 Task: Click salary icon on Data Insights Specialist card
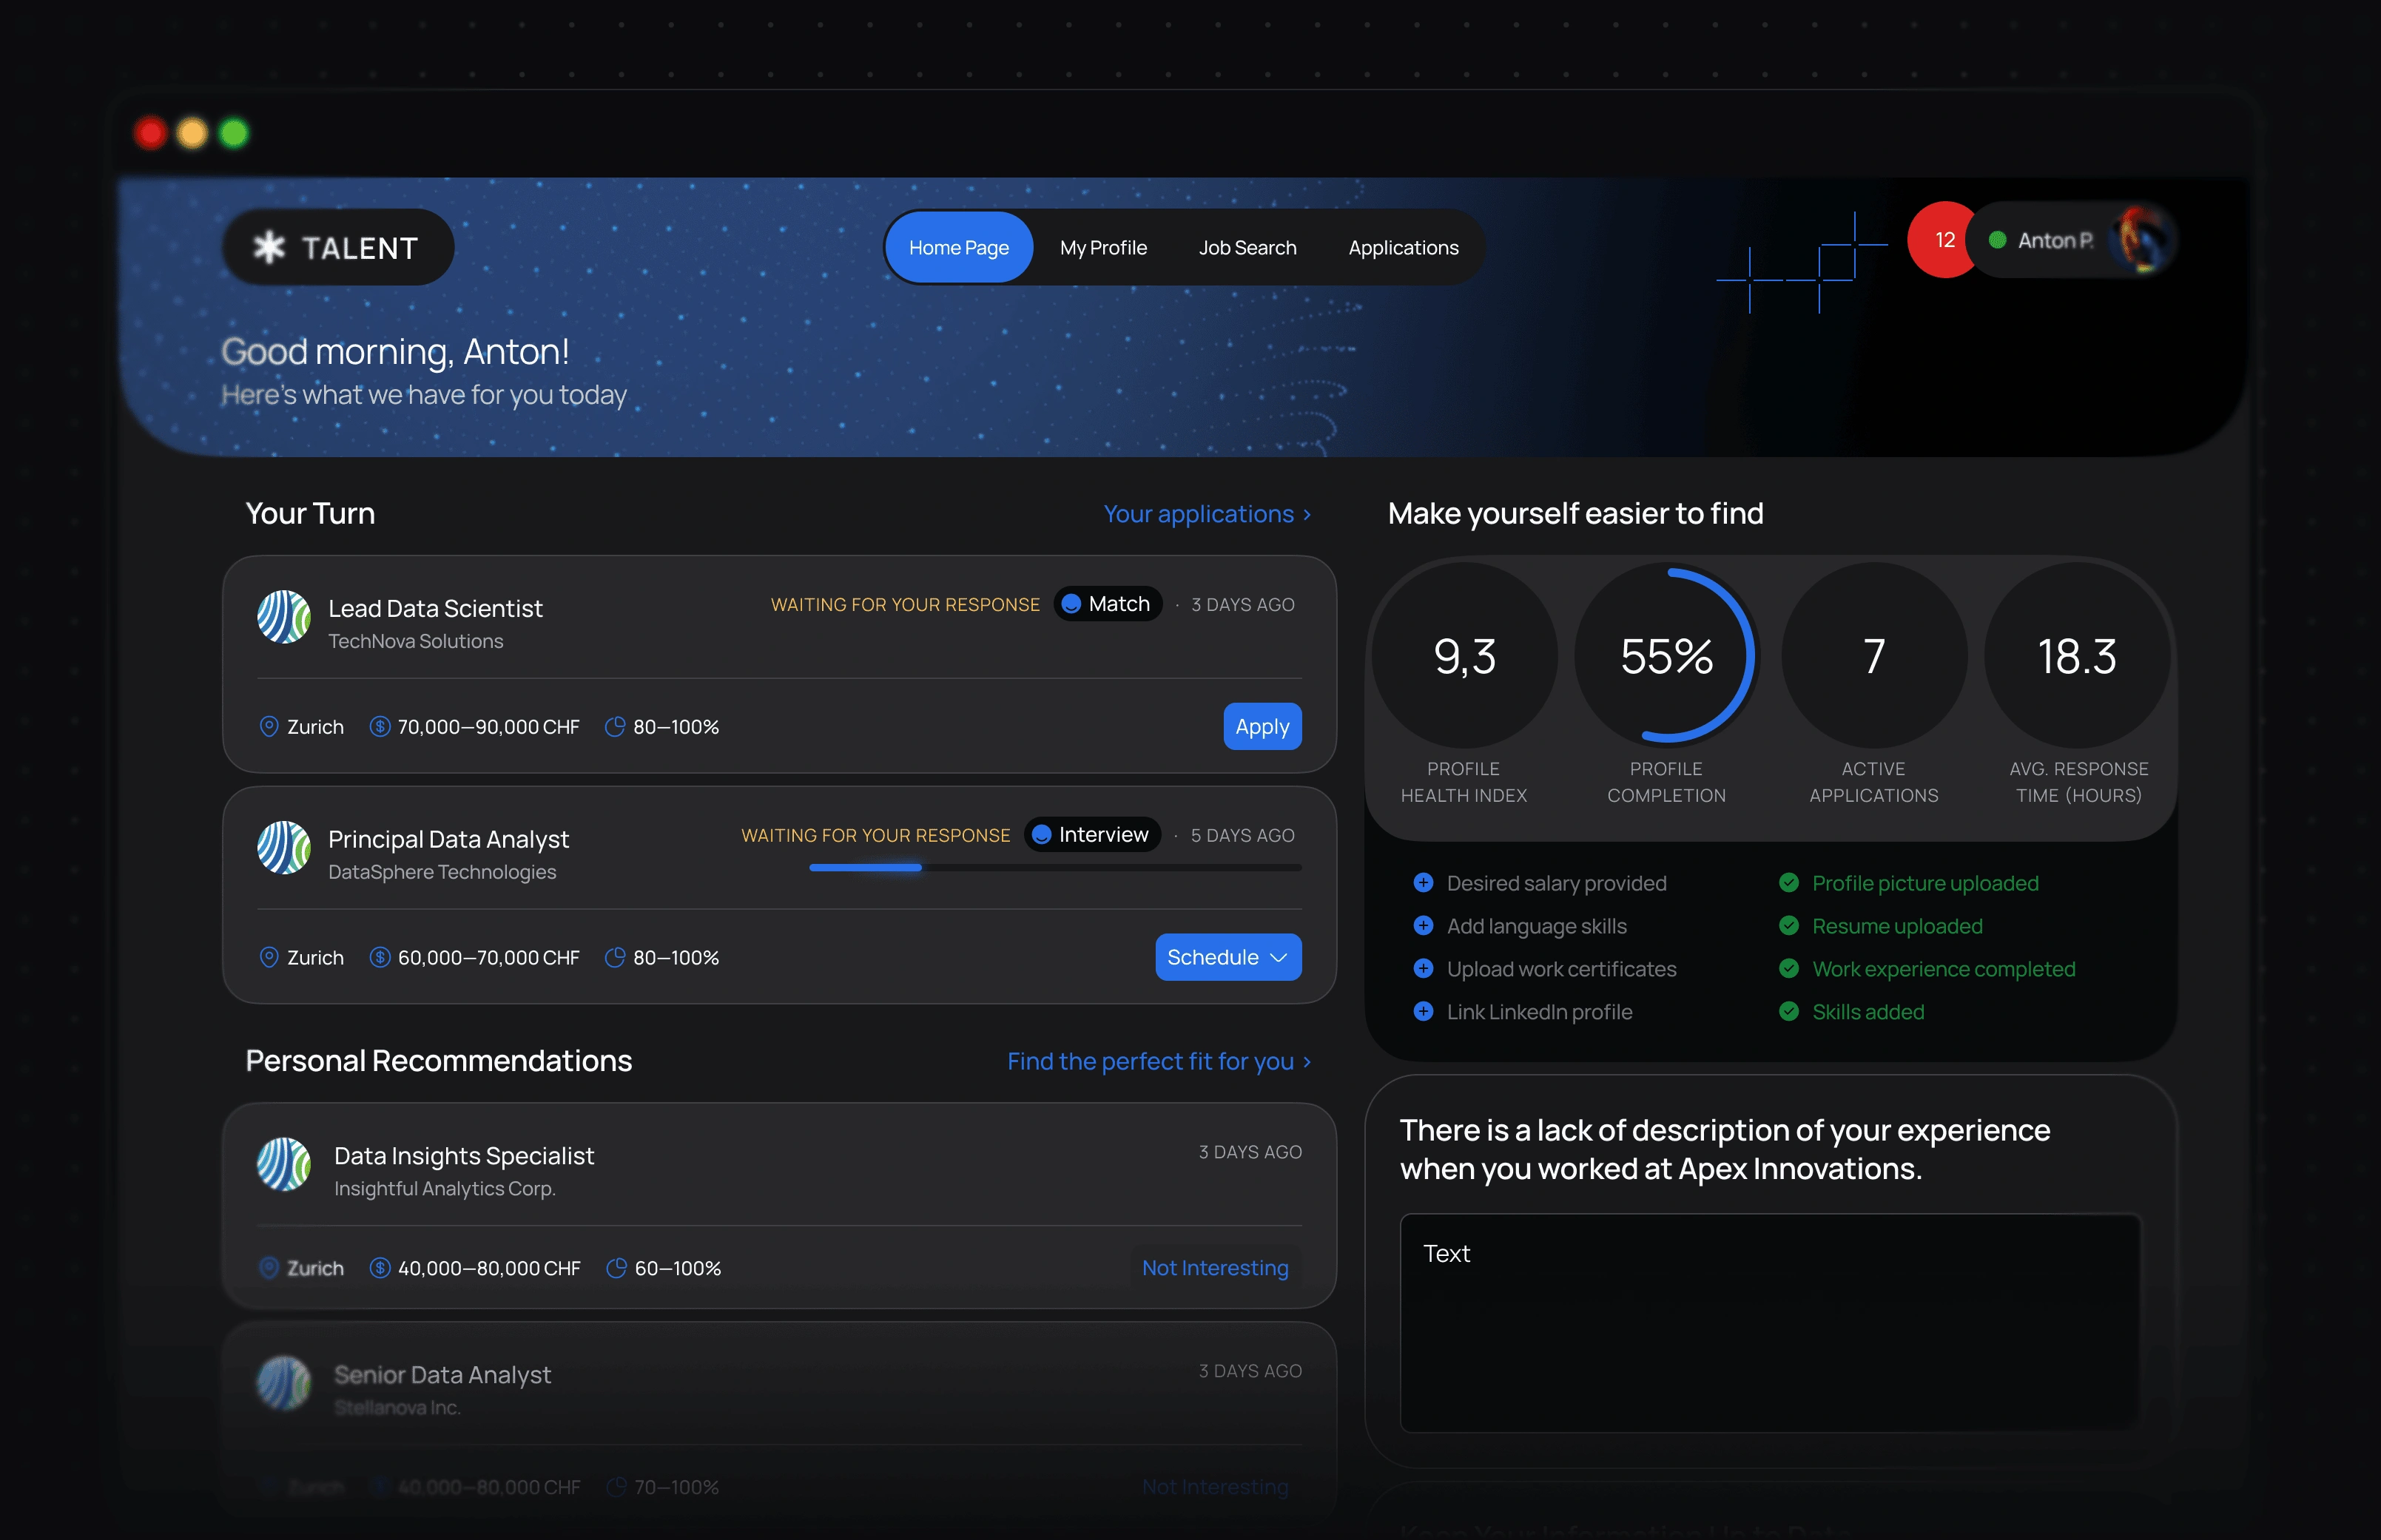click(x=380, y=1268)
